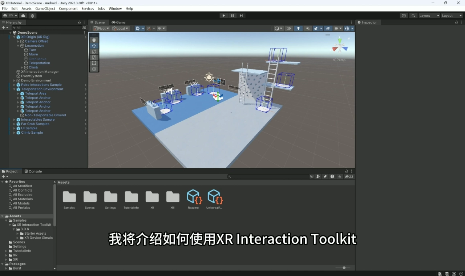
Task: Open version control settings icon in toolbar
Action: point(33,16)
